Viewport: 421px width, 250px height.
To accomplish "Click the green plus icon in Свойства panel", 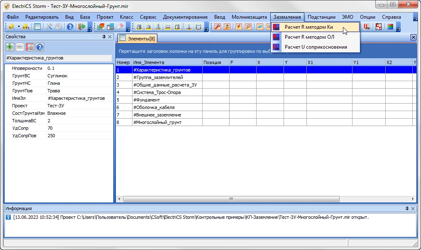I will click(x=10, y=47).
